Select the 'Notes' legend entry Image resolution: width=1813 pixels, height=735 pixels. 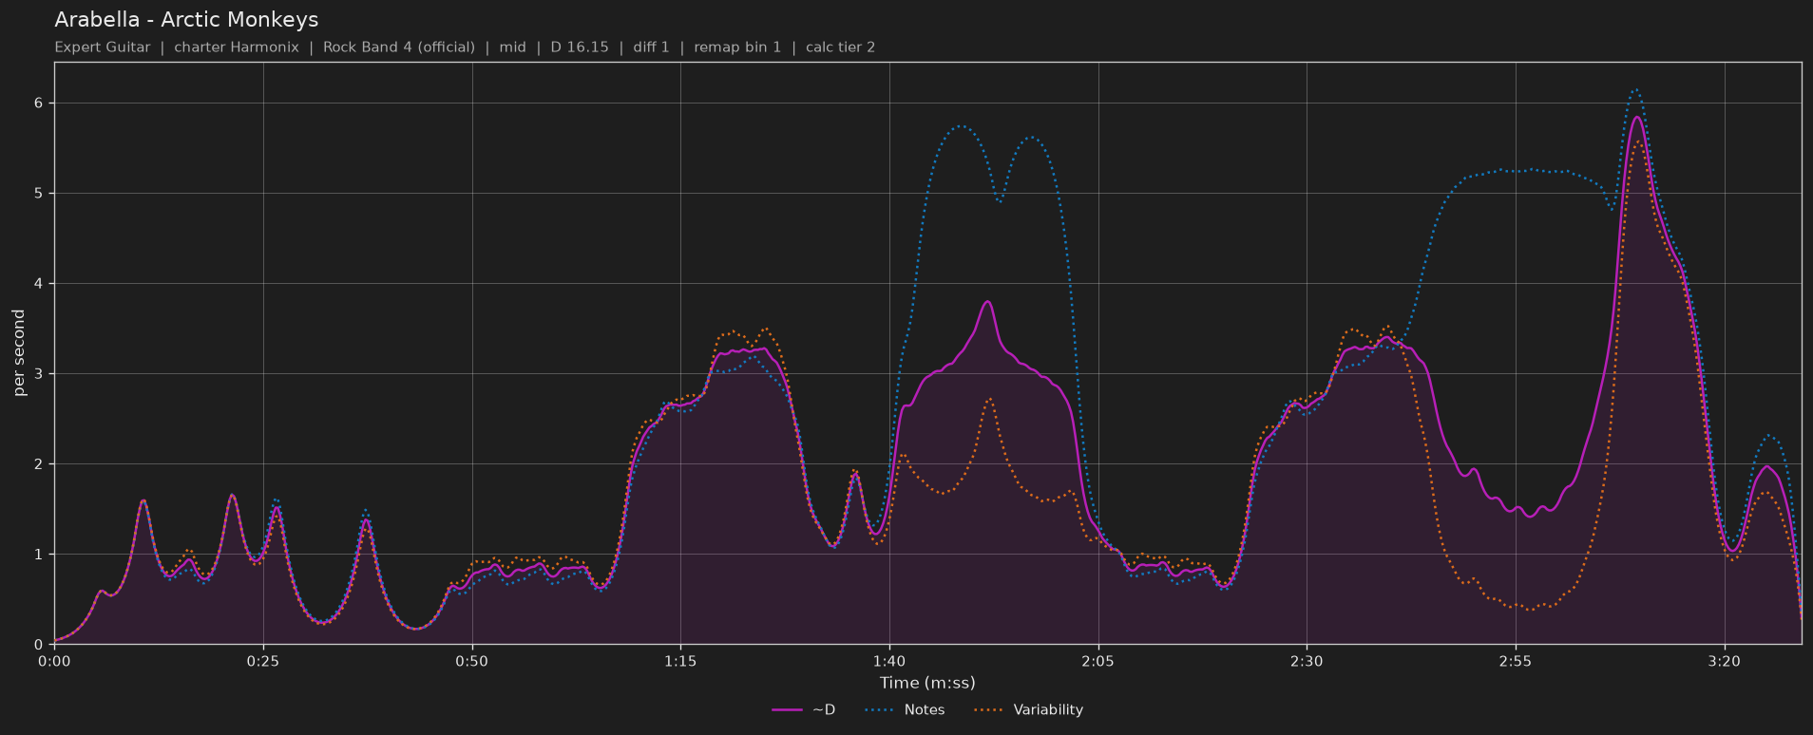pyautogui.click(x=905, y=709)
